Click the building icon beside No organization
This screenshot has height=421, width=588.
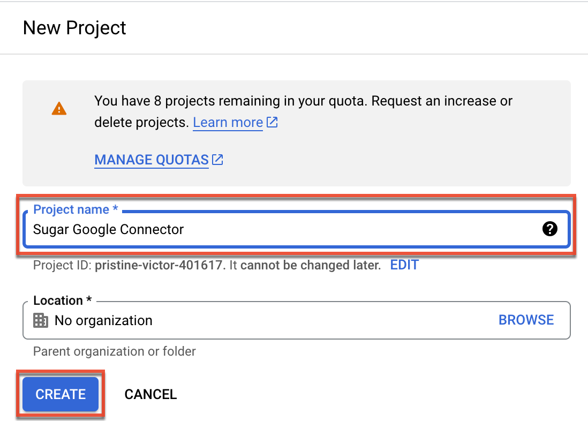[x=40, y=320]
